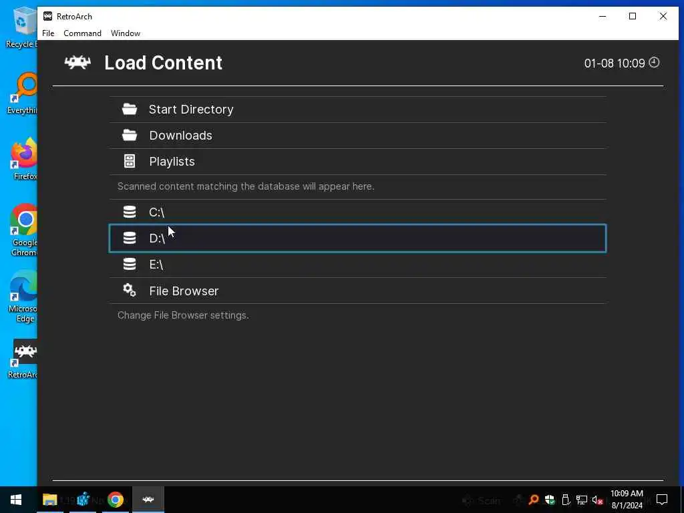Browse the highlighted D:\ drive entry
Viewport: 684px width, 513px height.
pyautogui.click(x=358, y=238)
